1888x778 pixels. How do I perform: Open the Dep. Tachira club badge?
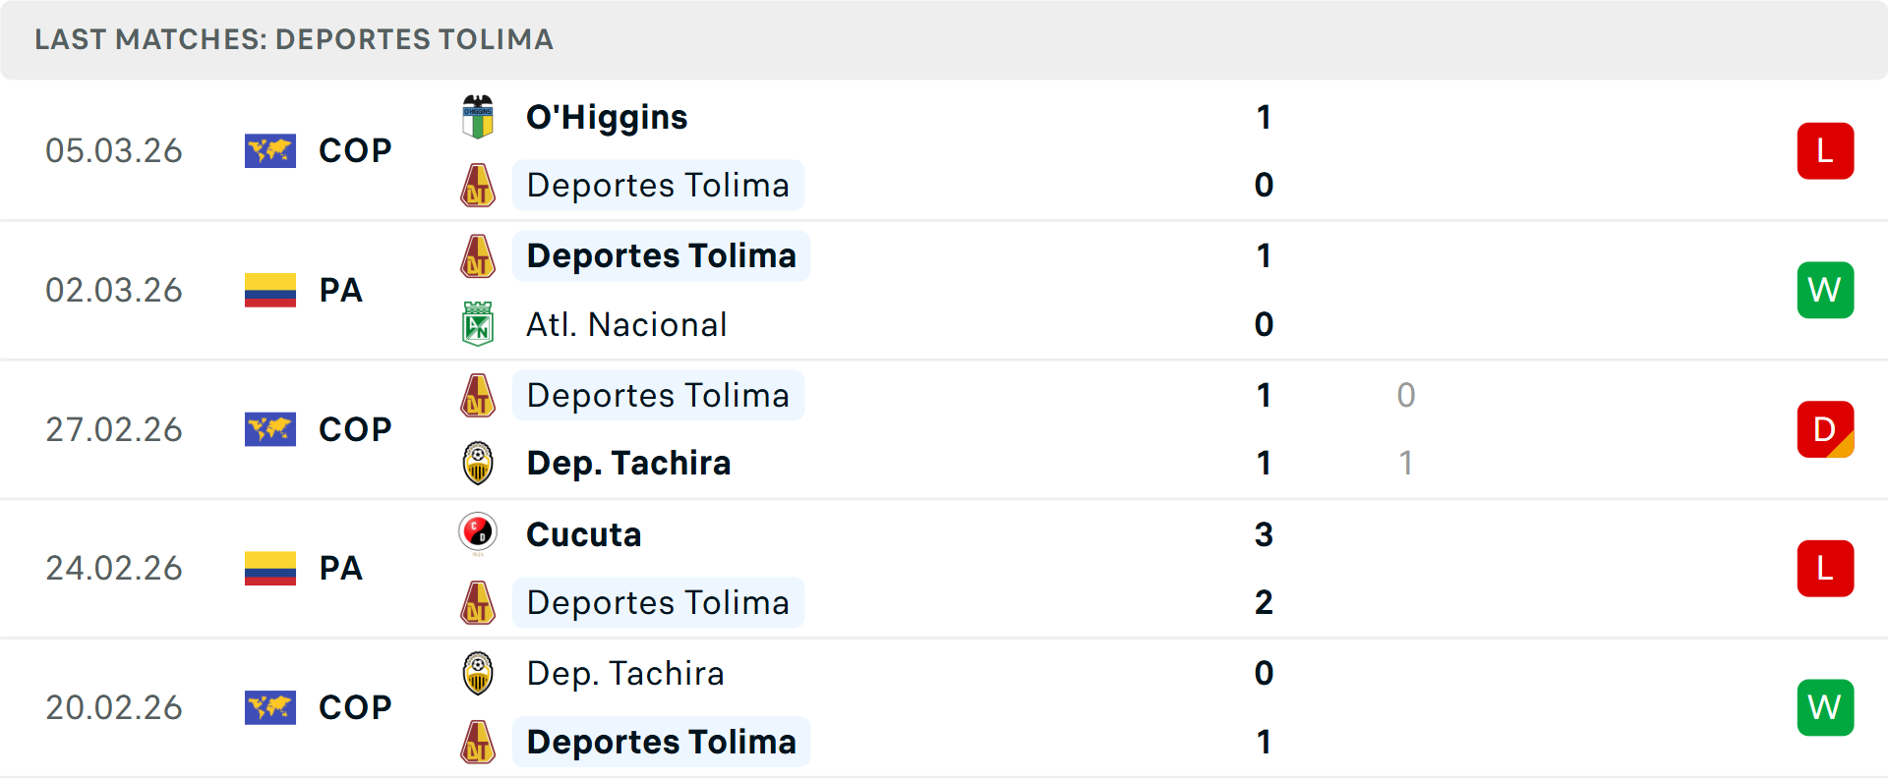pyautogui.click(x=477, y=463)
